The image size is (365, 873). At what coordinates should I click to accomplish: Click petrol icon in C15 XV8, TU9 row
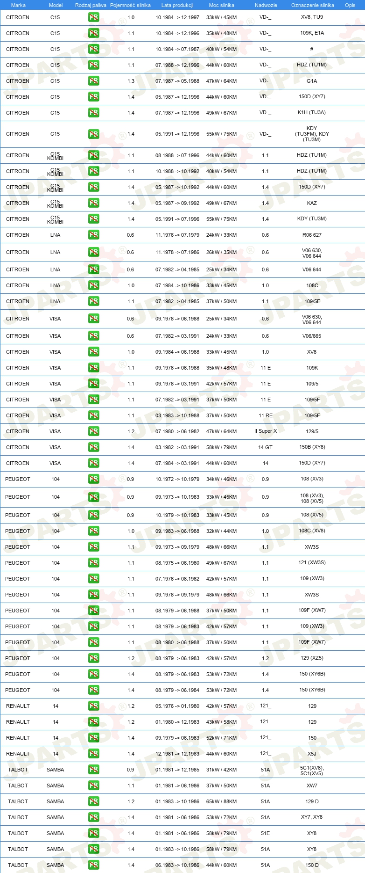pyautogui.click(x=93, y=17)
